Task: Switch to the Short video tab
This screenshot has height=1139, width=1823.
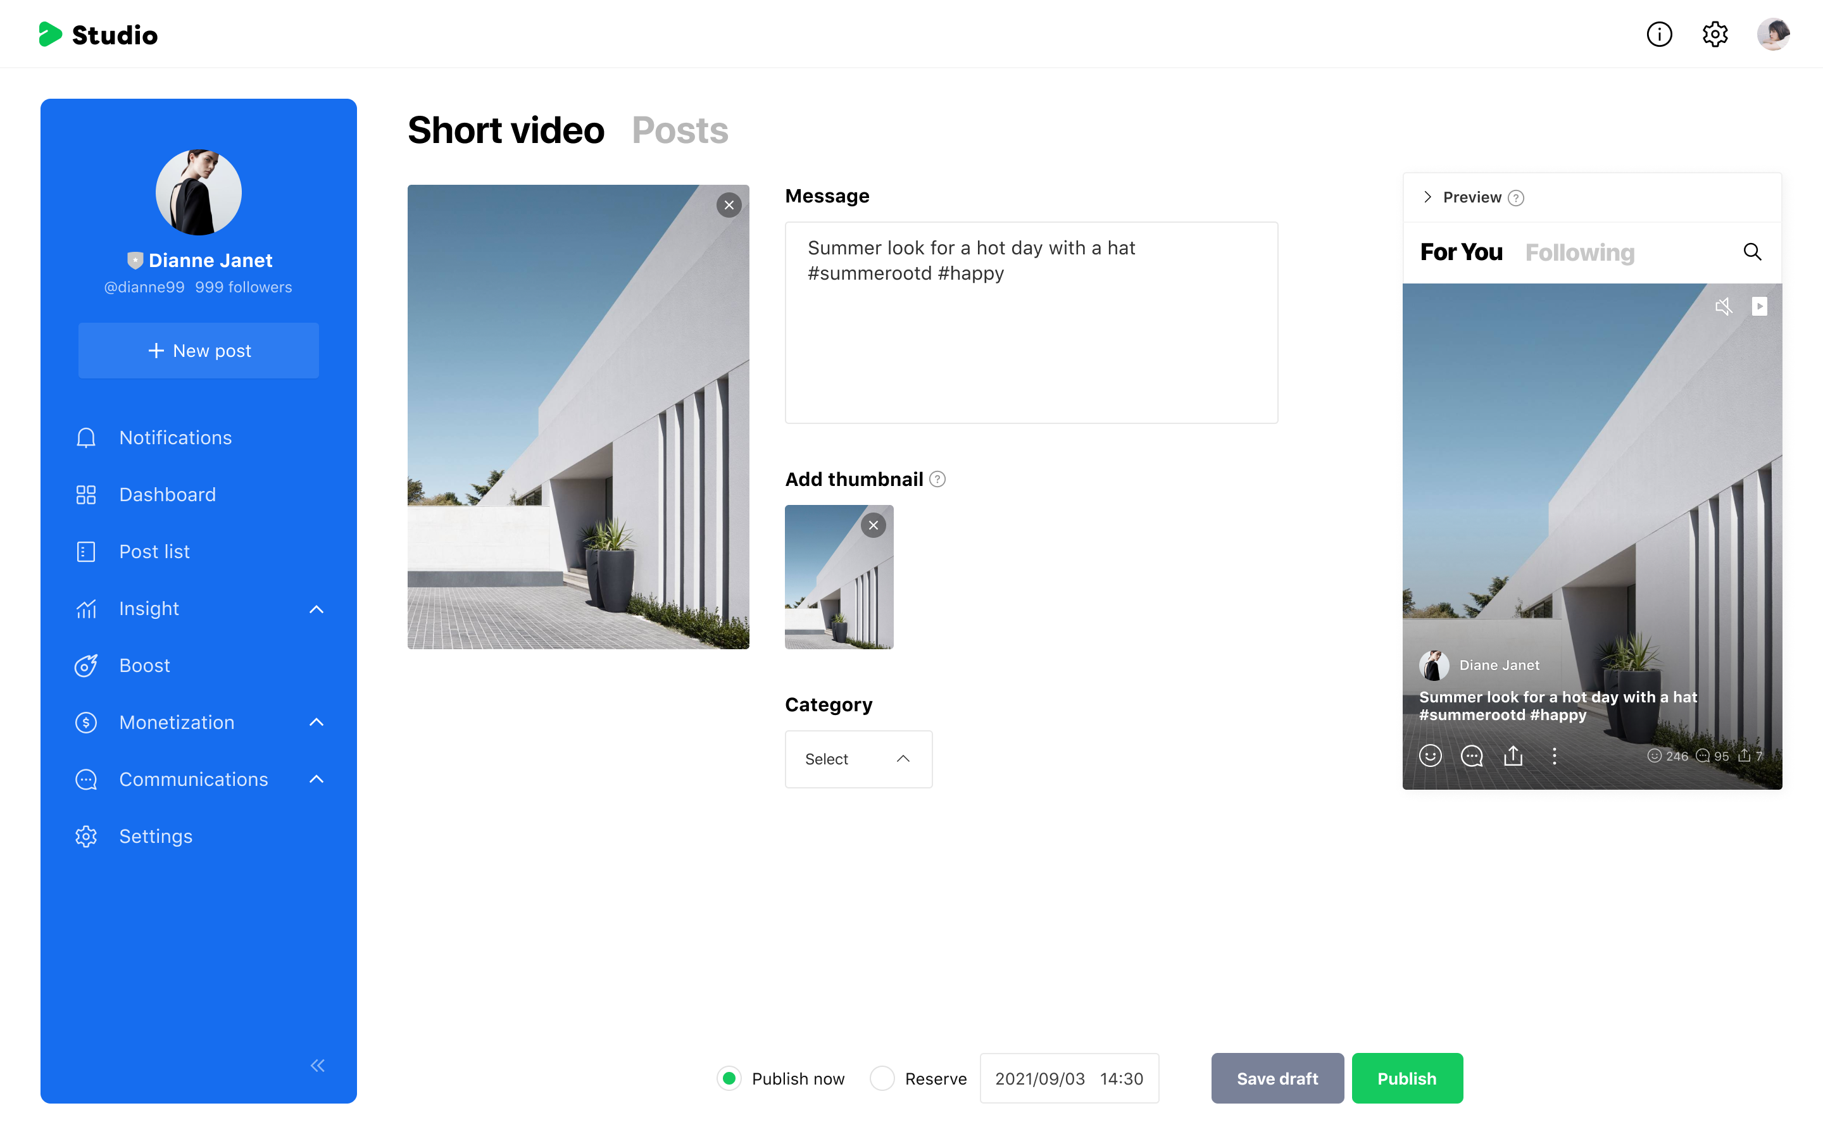Action: 506,130
